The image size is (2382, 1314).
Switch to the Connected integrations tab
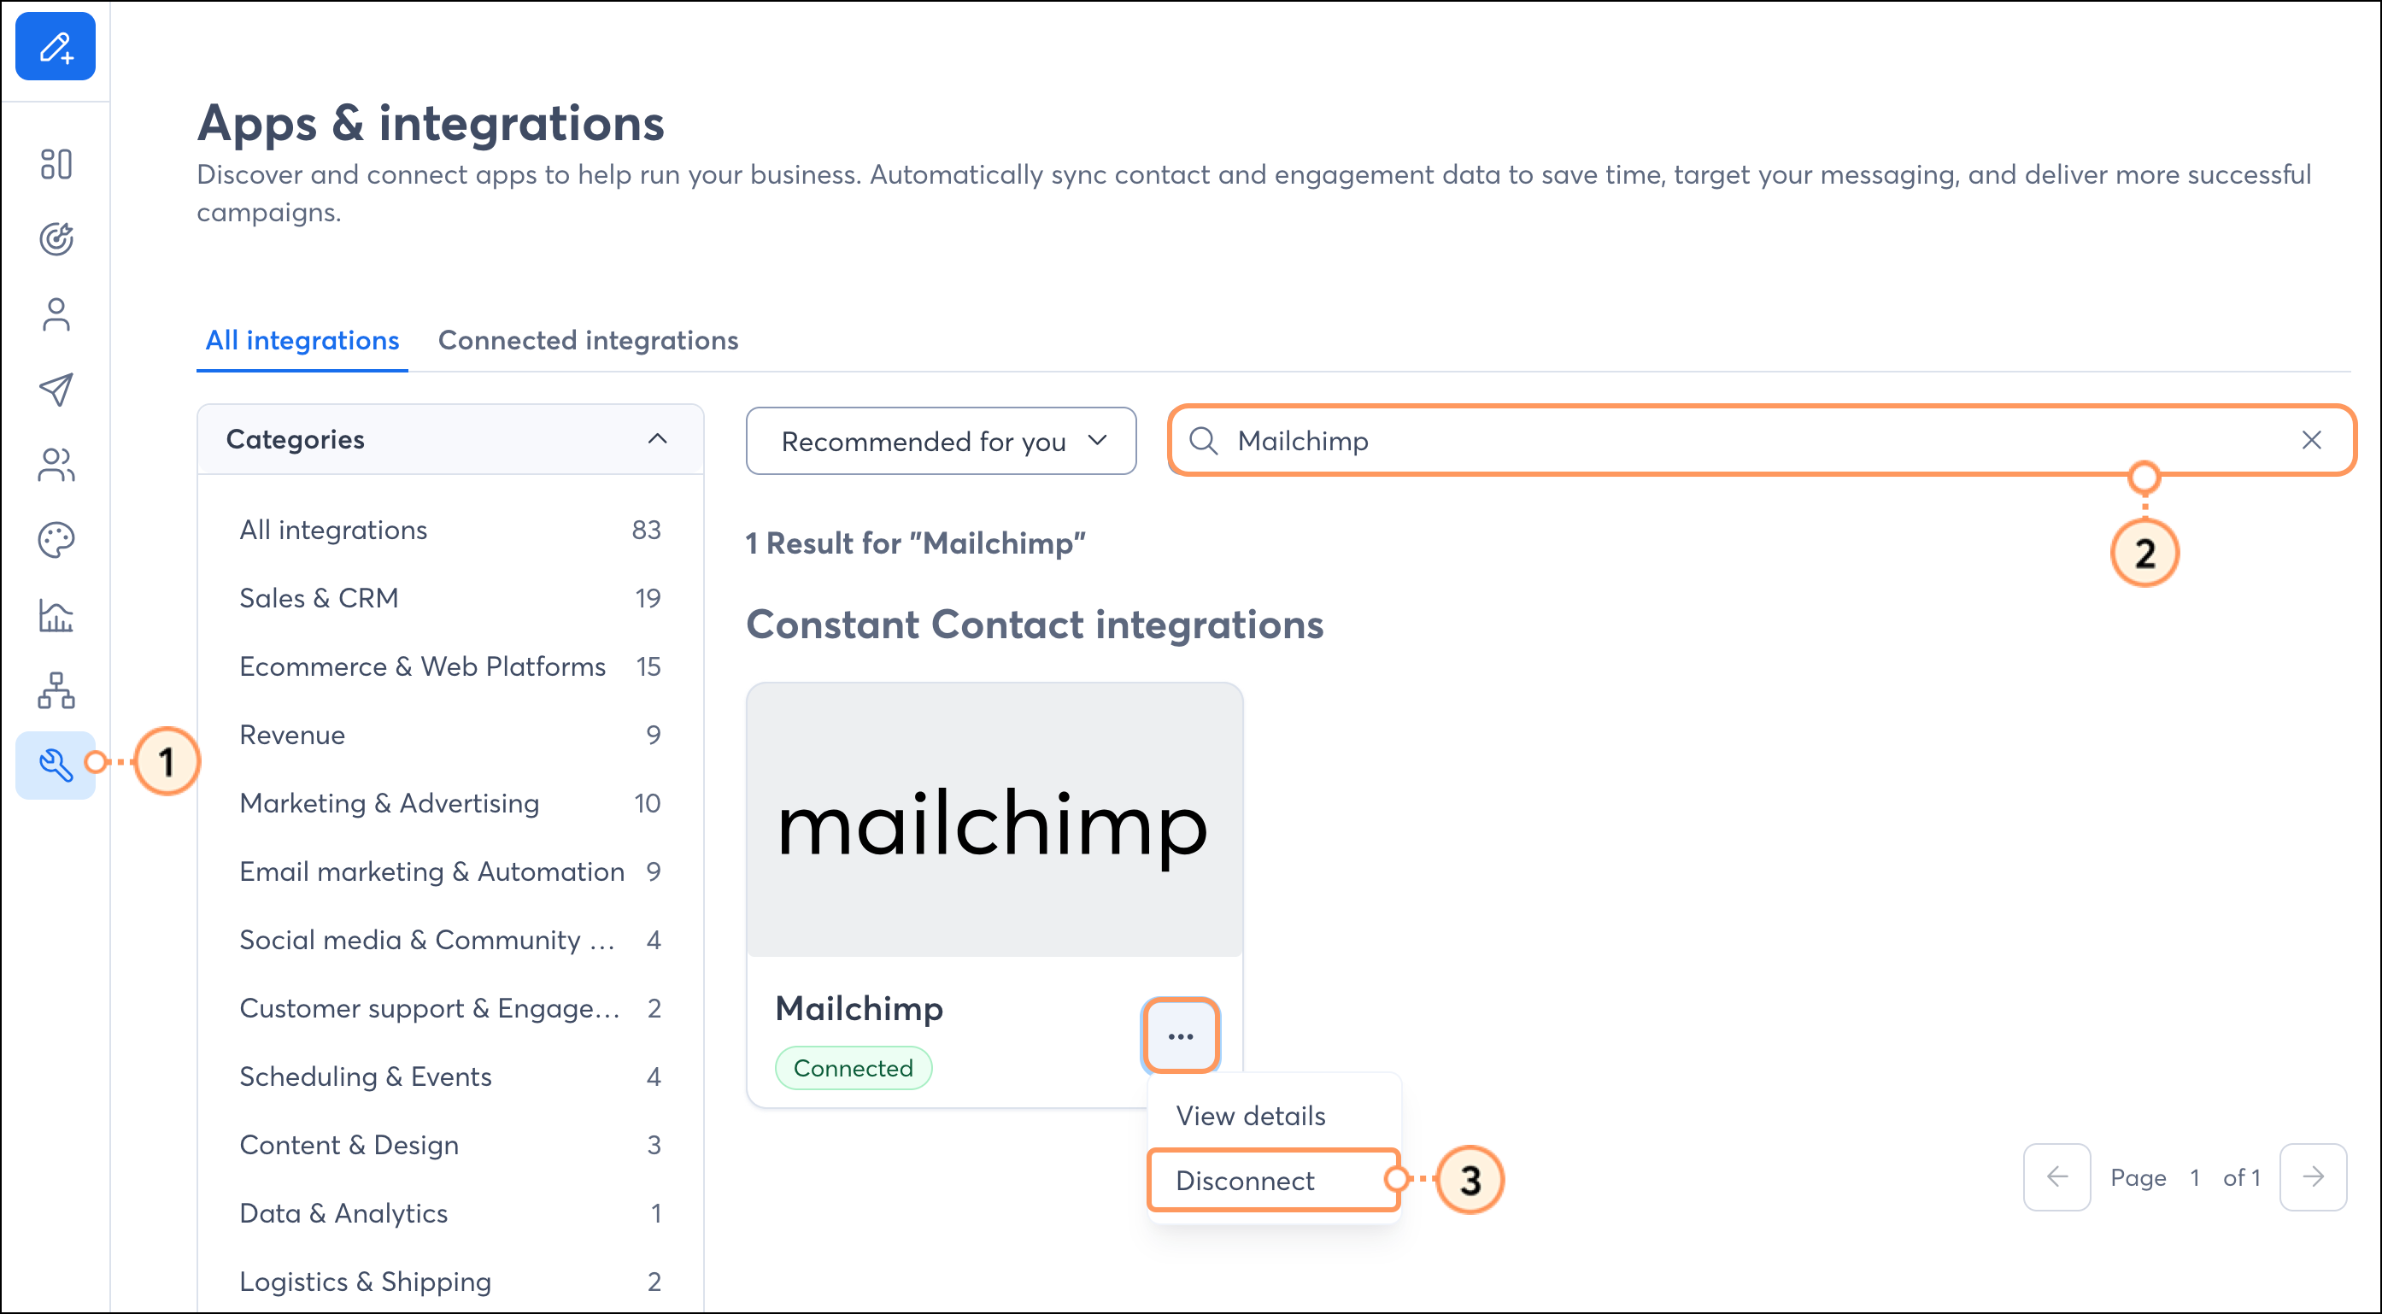pyautogui.click(x=588, y=340)
